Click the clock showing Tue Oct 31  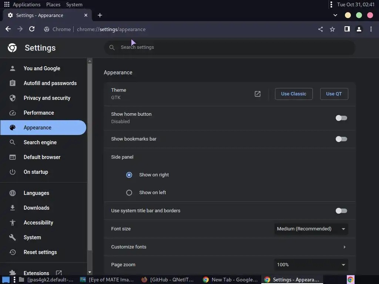coord(356,4)
